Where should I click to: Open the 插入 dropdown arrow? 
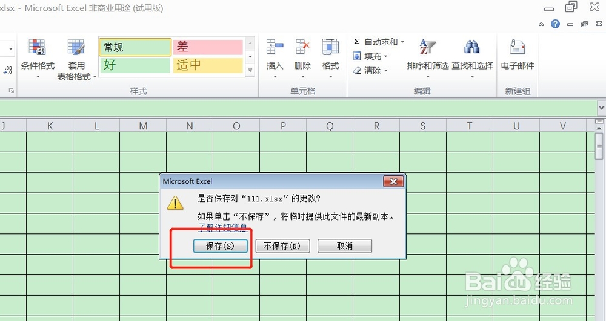(275, 77)
